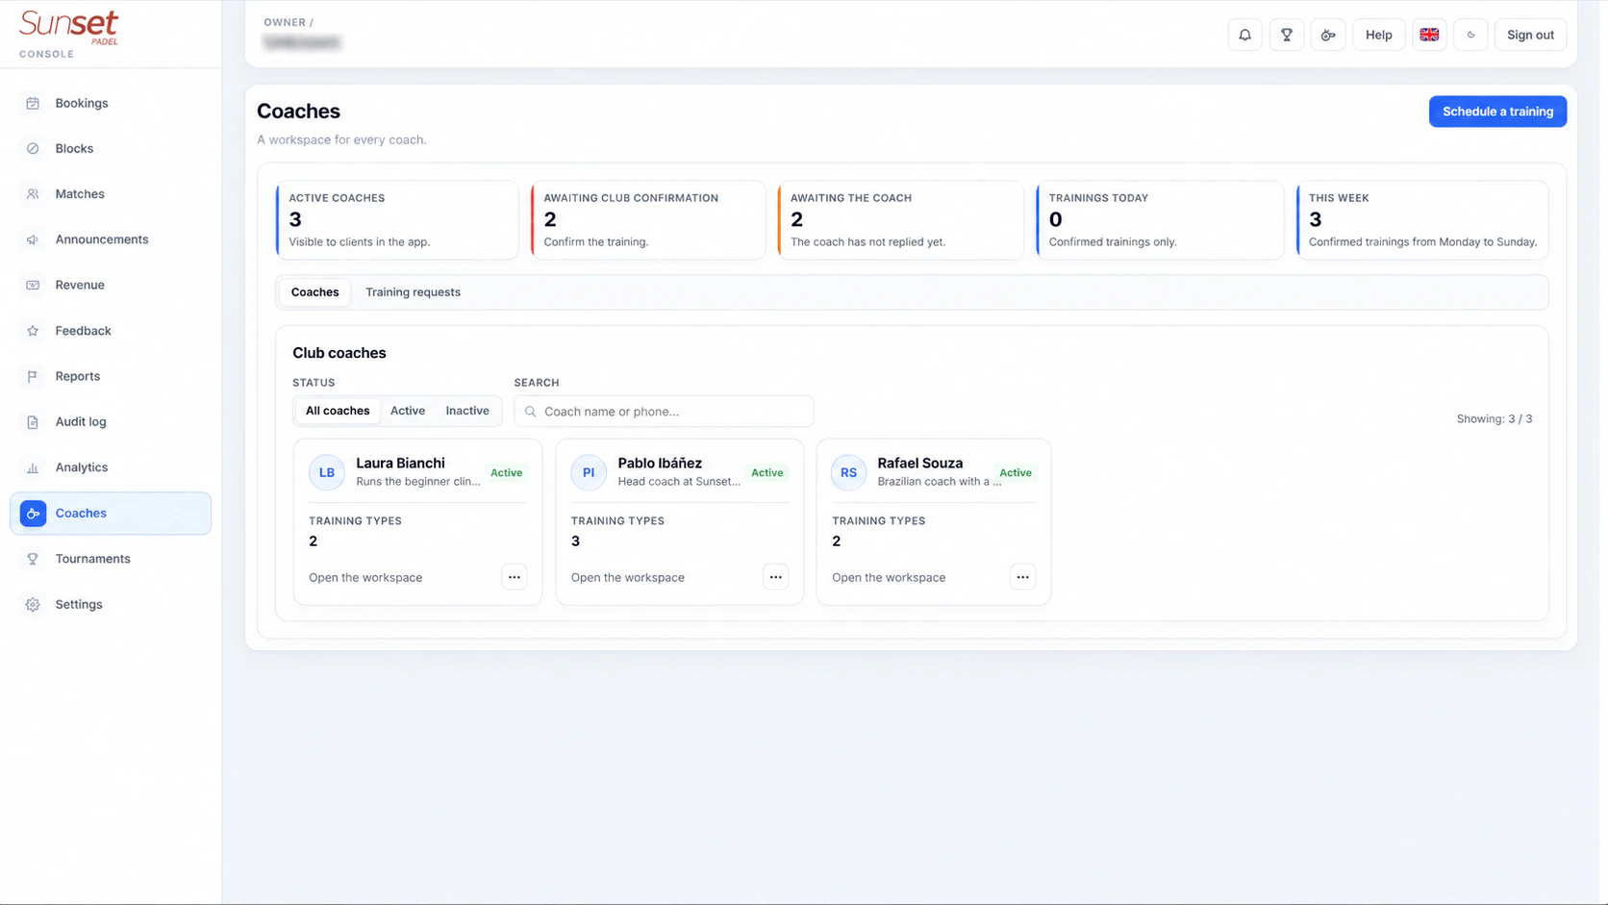Filter coaches by Active status
Screen dimensions: 1608x905
(x=408, y=411)
